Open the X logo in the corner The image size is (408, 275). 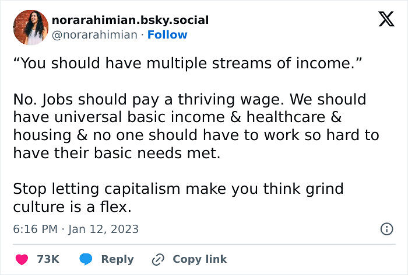[x=386, y=19]
